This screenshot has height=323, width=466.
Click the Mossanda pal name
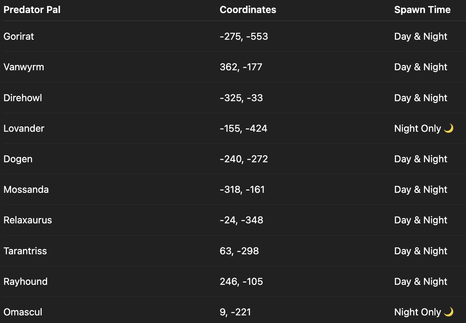click(x=26, y=190)
